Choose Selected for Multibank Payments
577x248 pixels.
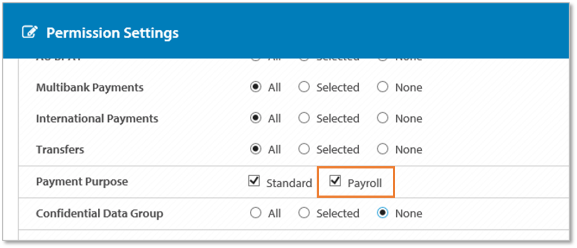(304, 87)
